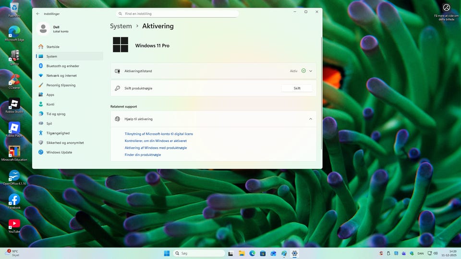This screenshot has width=461, height=259.
Task: Open Tid og sprog menu item
Action: [56, 114]
